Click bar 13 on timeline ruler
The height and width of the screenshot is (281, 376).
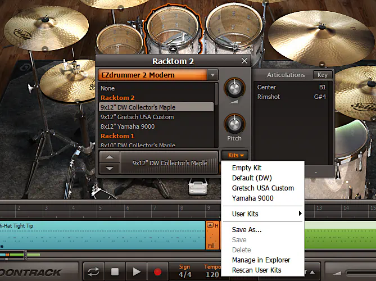pyautogui.click(x=319, y=207)
